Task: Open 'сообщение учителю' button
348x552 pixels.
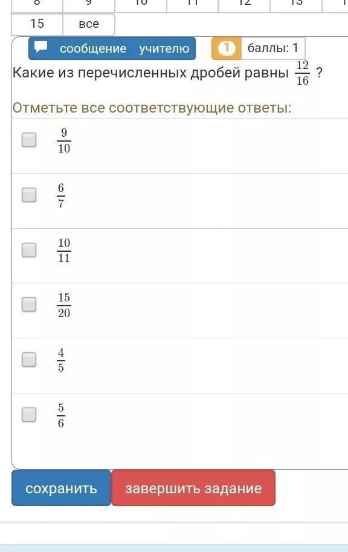Action: 112,48
